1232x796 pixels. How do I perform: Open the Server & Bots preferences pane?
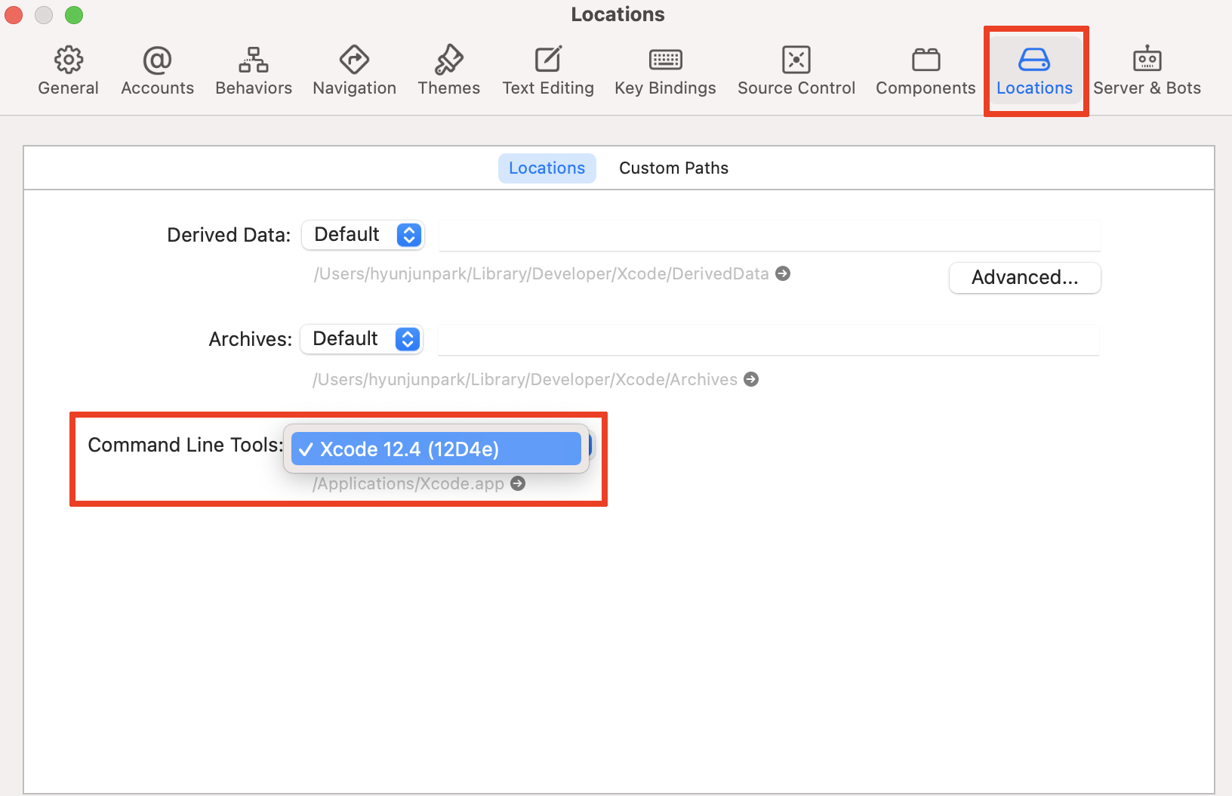point(1147,71)
